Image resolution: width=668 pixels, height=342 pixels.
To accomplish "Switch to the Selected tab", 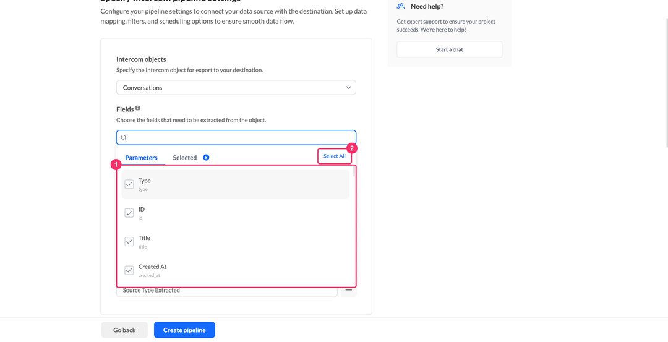I will coord(185,158).
